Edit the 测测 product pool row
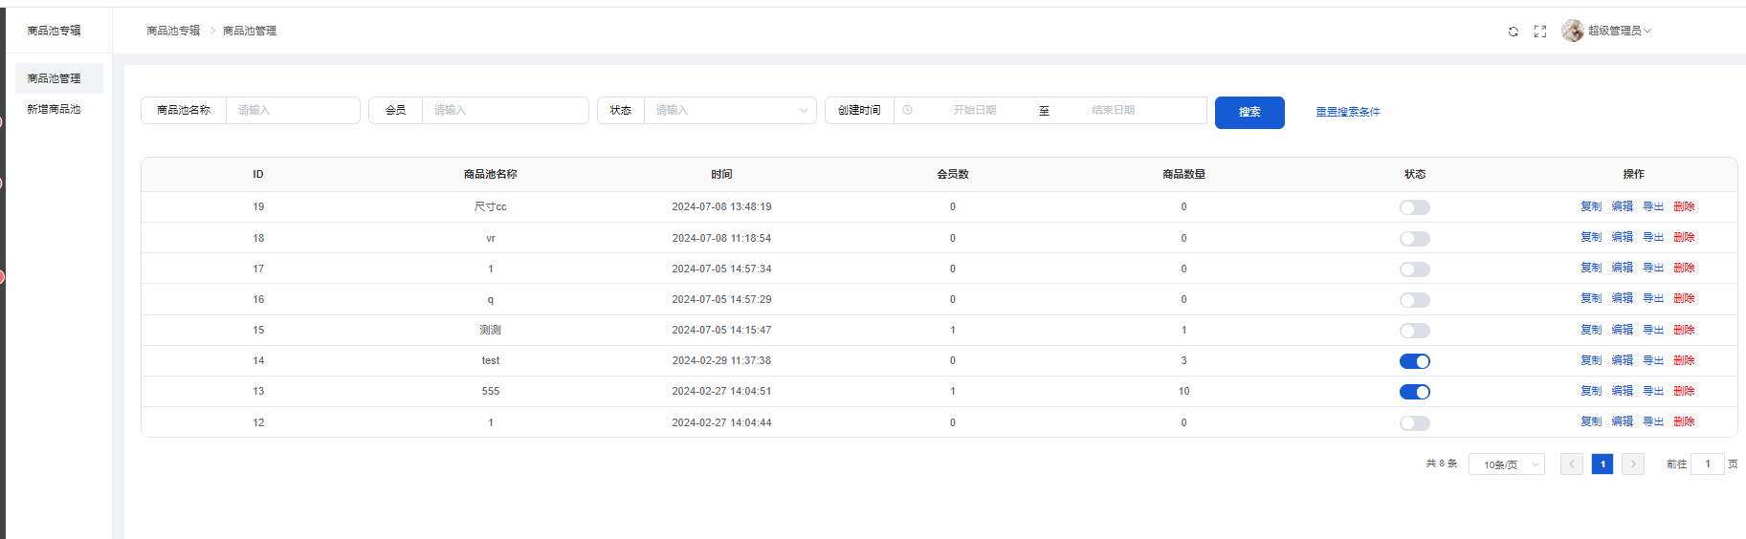1746x539 pixels. pyautogui.click(x=1622, y=330)
